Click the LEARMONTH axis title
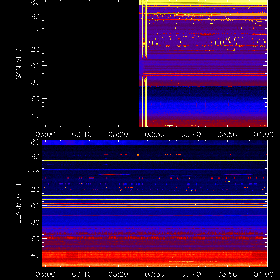 tap(18, 204)
